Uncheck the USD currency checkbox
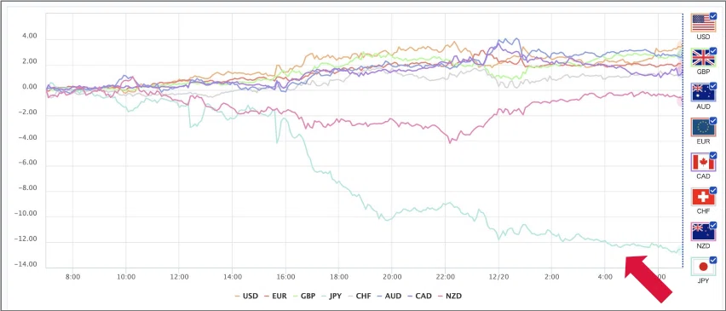The image size is (726, 311). 713,15
